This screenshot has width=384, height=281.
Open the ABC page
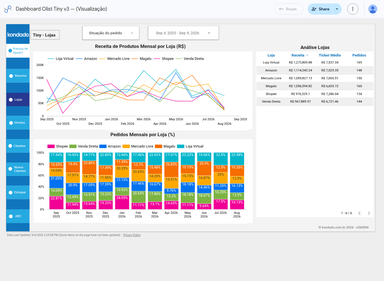tap(18, 216)
